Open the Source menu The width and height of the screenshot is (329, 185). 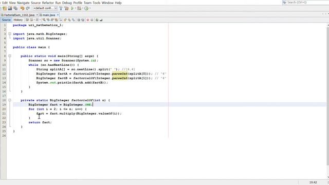(35, 3)
